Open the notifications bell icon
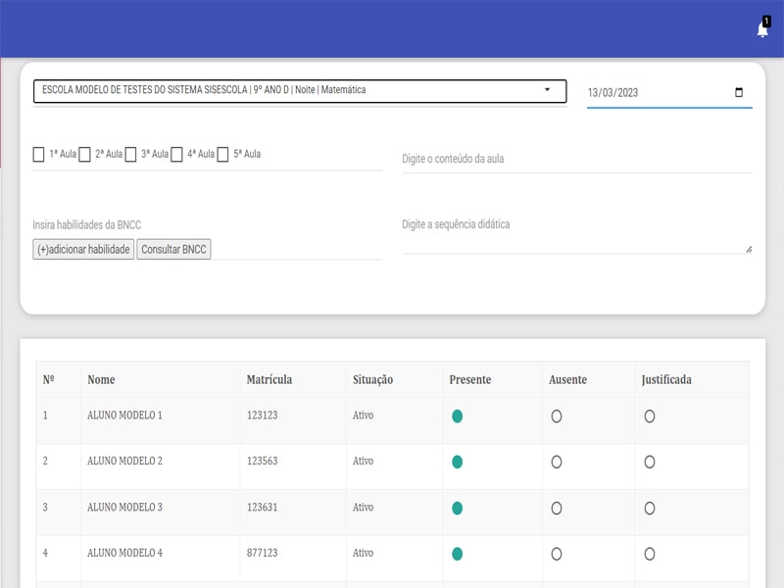Screen dimensions: 784x588 pyautogui.click(x=762, y=29)
